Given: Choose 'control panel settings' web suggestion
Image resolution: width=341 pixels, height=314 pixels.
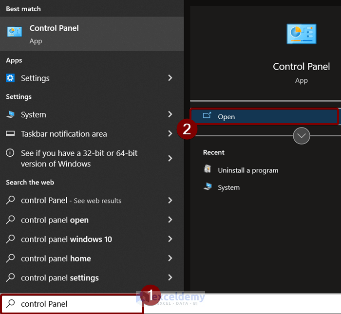Looking at the screenshot, I should [92, 277].
